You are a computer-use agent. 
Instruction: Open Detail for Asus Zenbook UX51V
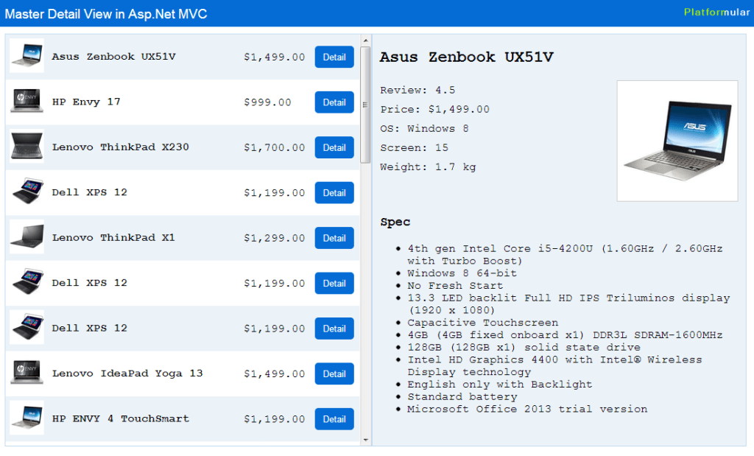point(334,57)
